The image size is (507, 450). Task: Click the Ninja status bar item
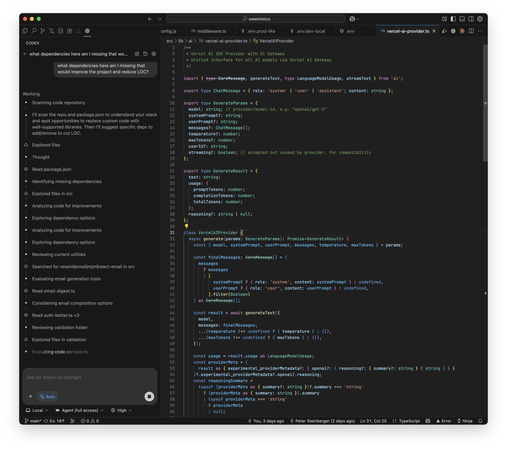pos(465,421)
